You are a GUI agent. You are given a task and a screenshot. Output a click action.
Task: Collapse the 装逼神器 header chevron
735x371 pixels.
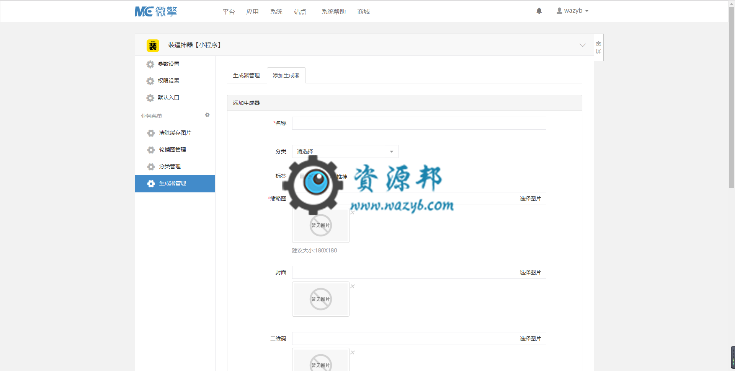pos(582,45)
